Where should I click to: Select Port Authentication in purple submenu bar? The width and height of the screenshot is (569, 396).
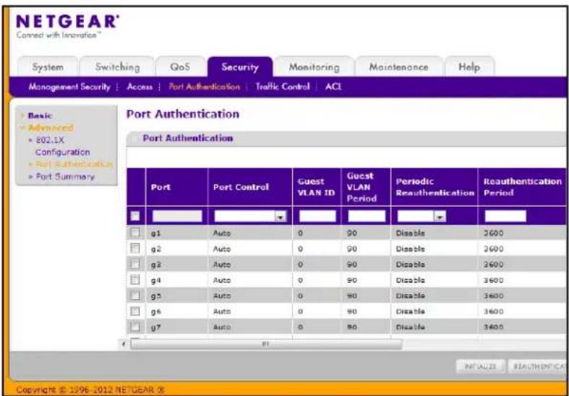[205, 87]
